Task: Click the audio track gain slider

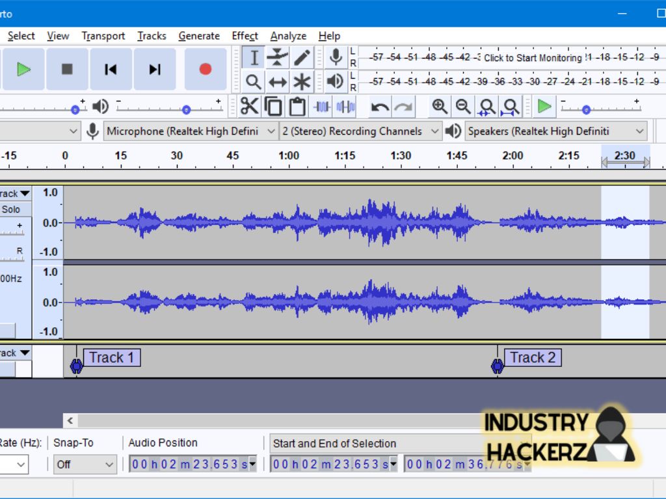Action: (12, 230)
